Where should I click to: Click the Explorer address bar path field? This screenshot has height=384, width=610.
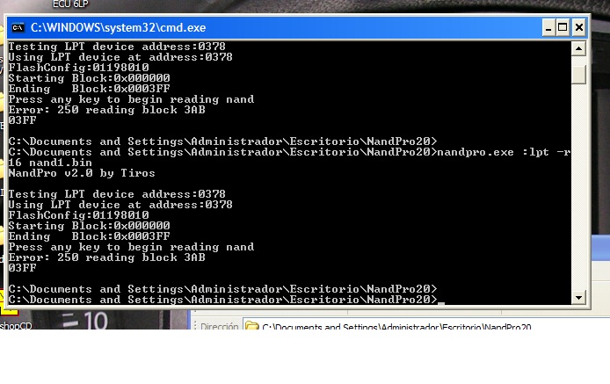point(426,325)
